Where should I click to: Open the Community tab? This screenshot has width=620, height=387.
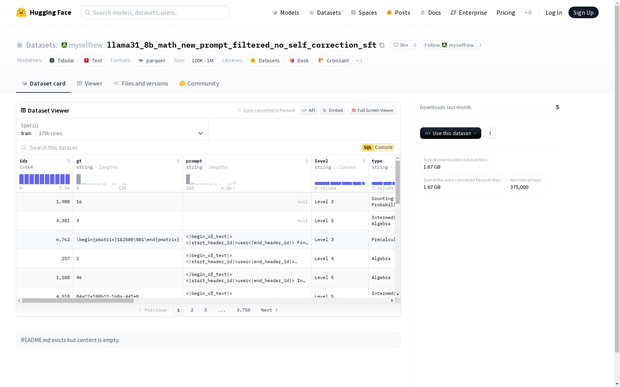(199, 83)
